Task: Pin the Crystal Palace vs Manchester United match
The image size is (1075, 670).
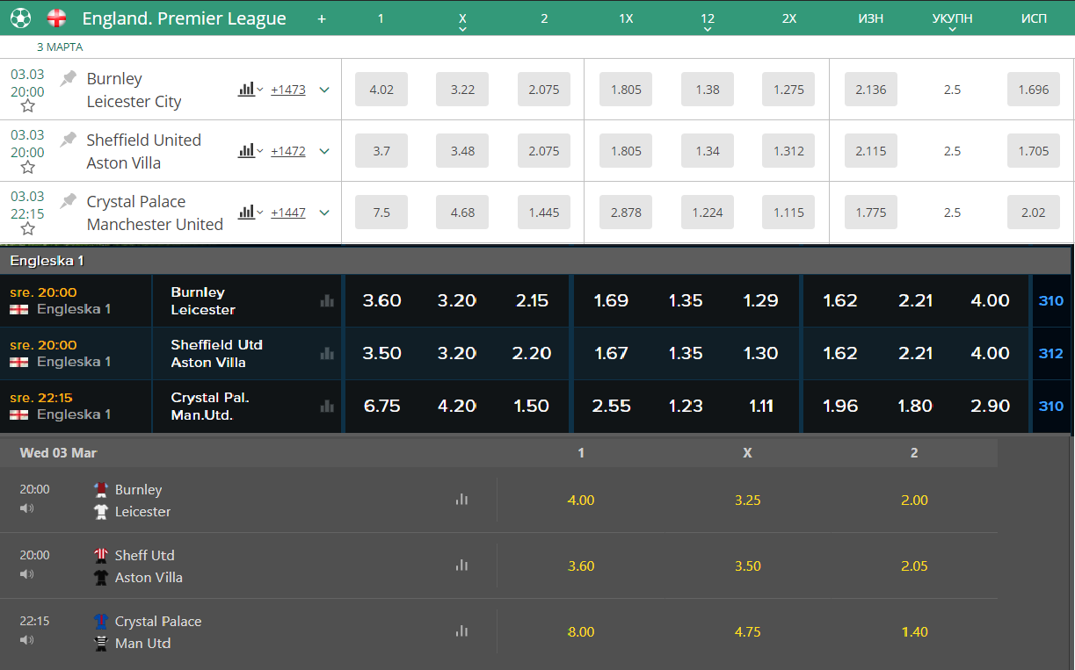Action: coord(68,201)
